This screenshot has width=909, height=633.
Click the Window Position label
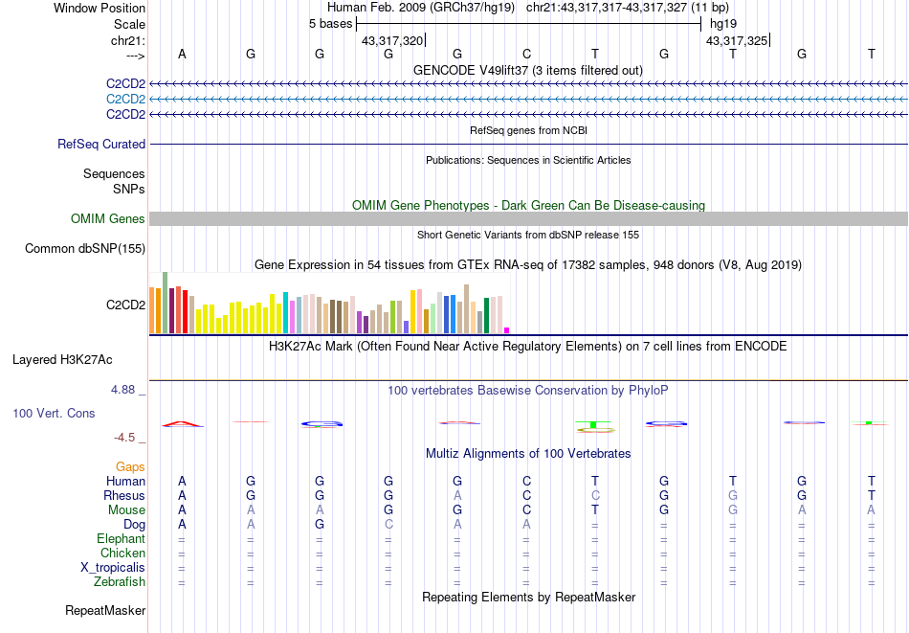coord(100,8)
